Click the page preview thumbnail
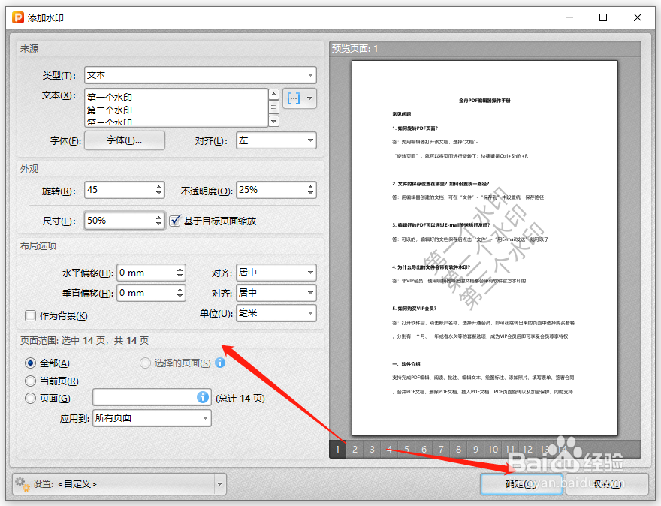The width and height of the screenshot is (661, 506). pyautogui.click(x=484, y=248)
